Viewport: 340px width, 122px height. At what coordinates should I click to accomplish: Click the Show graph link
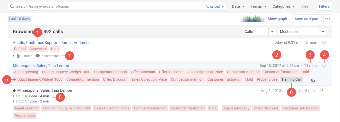[x=277, y=19]
